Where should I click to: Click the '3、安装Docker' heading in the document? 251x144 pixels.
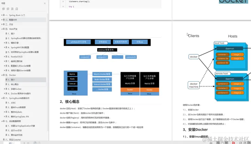pyautogui.click(x=195, y=130)
